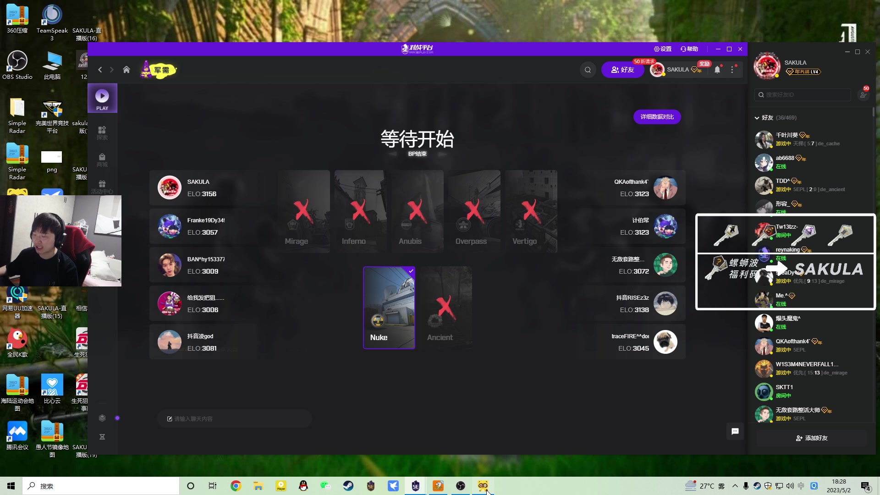Open the SAKULA profile dropdown in header
880x495 pixels.
[677, 70]
